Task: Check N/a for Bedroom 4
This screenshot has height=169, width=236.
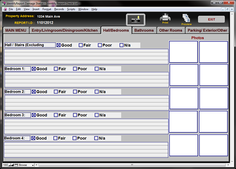Action: point(96,138)
